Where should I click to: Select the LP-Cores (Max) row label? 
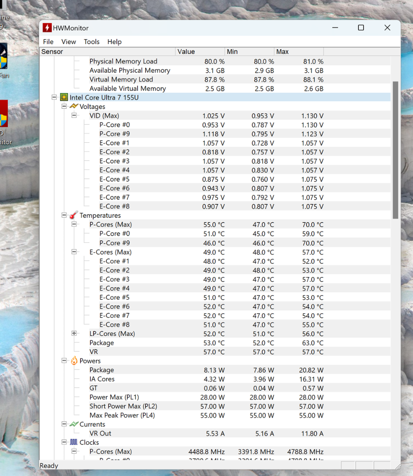[112, 334]
